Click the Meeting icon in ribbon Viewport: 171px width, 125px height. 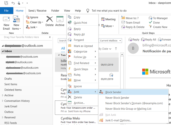coord(103,19)
